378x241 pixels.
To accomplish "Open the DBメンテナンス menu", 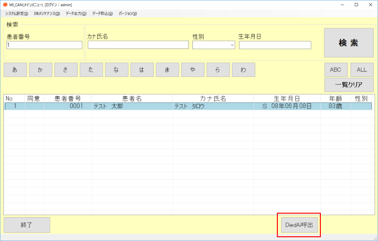I will [47, 13].
